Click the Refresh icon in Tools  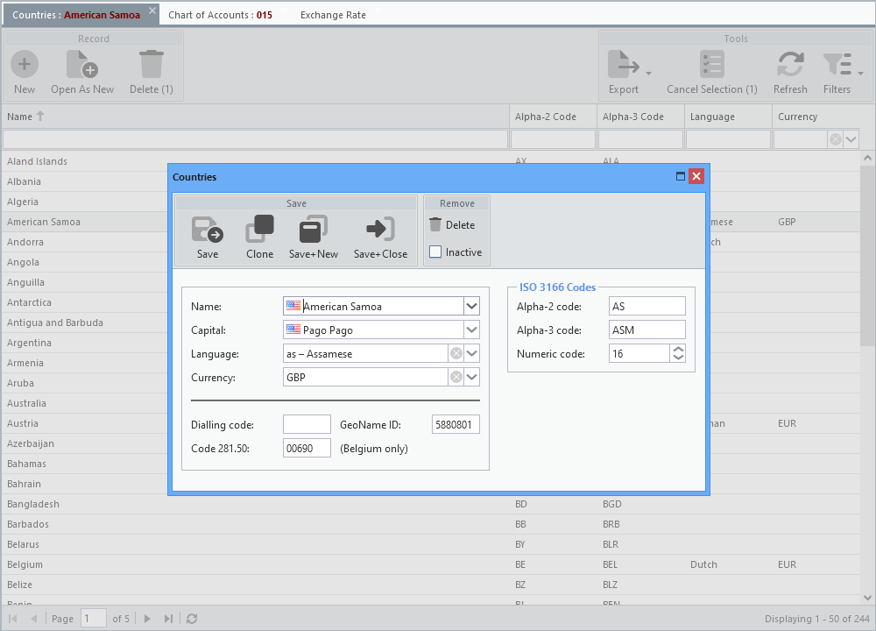click(x=790, y=64)
